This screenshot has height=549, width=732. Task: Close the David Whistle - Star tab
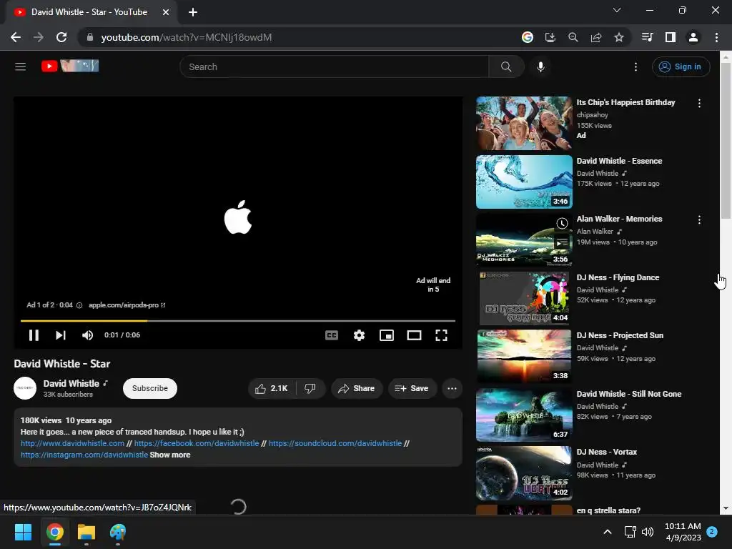click(166, 12)
